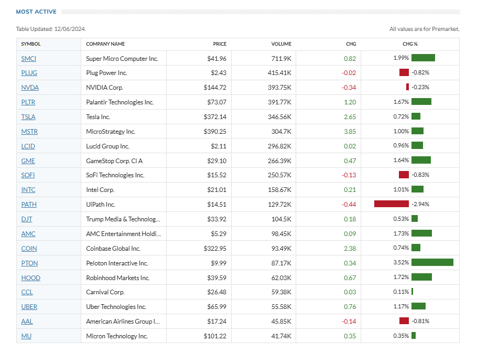This screenshot has height=353, width=477.
Task: Click the PLTR ticker link
Action: 28,102
